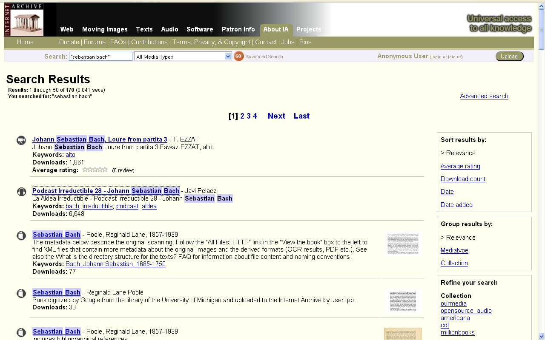Click the rating stars for Loure from partita 3
This screenshot has width=545, height=340.
click(95, 170)
